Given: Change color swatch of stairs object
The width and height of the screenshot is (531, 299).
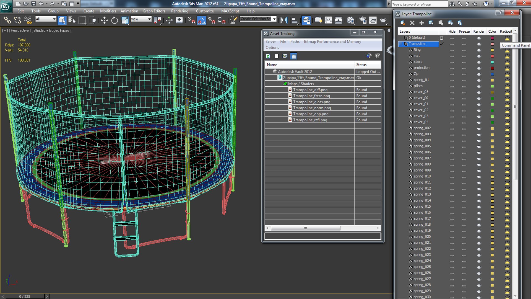Looking at the screenshot, I should click(492, 62).
